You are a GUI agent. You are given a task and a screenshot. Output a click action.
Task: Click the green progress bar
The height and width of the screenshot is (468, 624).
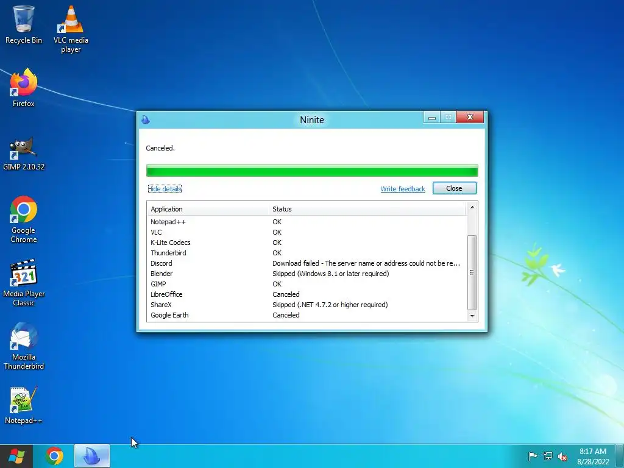pos(312,171)
